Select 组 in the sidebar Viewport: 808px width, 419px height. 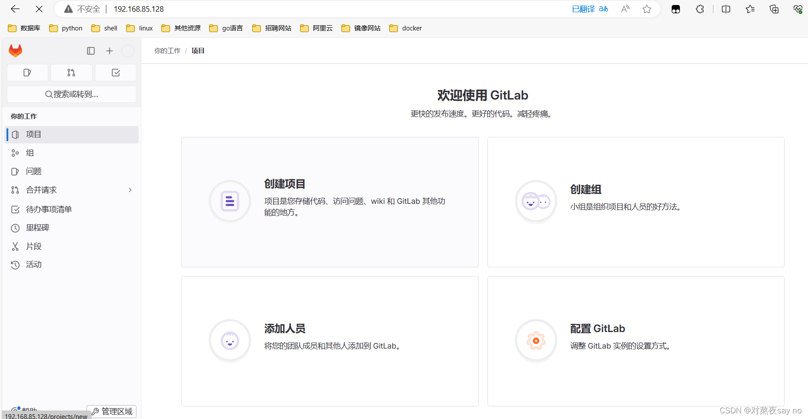tap(72, 153)
